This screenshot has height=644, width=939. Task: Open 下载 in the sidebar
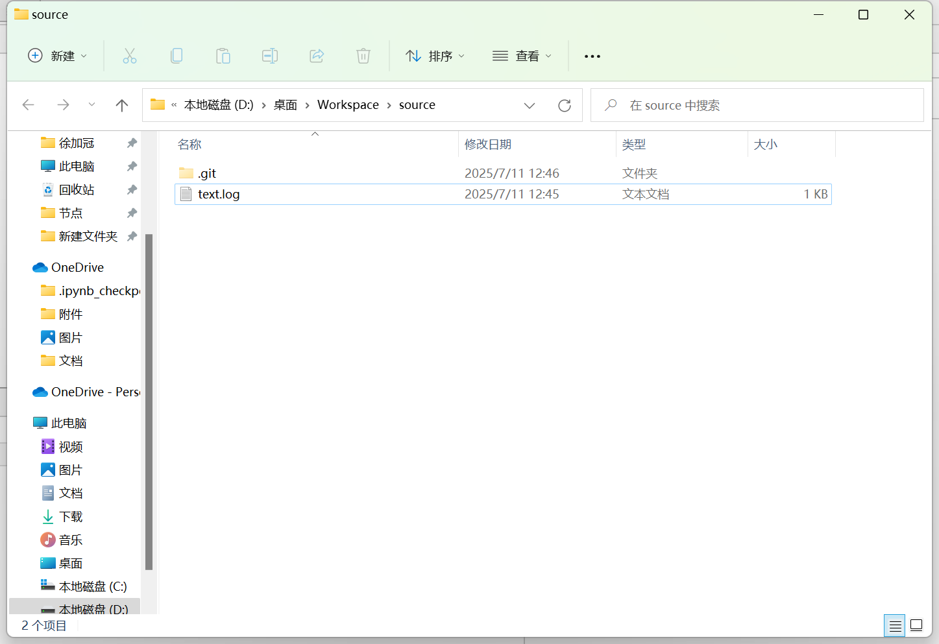click(71, 516)
